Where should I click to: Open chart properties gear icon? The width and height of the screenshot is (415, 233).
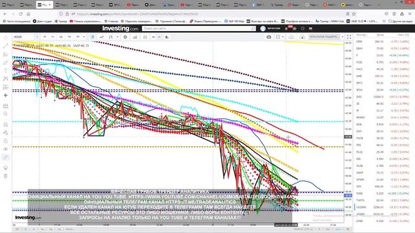point(125,37)
